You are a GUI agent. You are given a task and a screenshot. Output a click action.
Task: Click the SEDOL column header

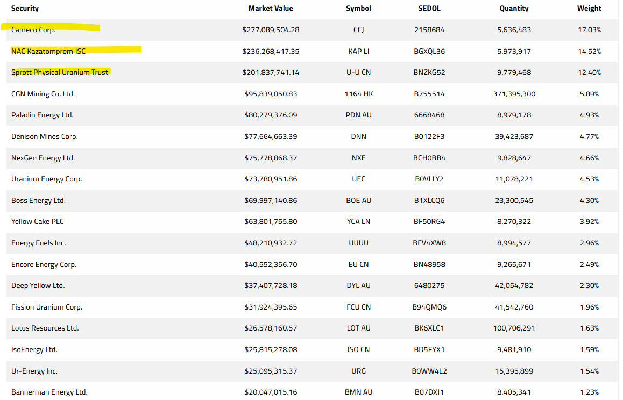point(429,9)
